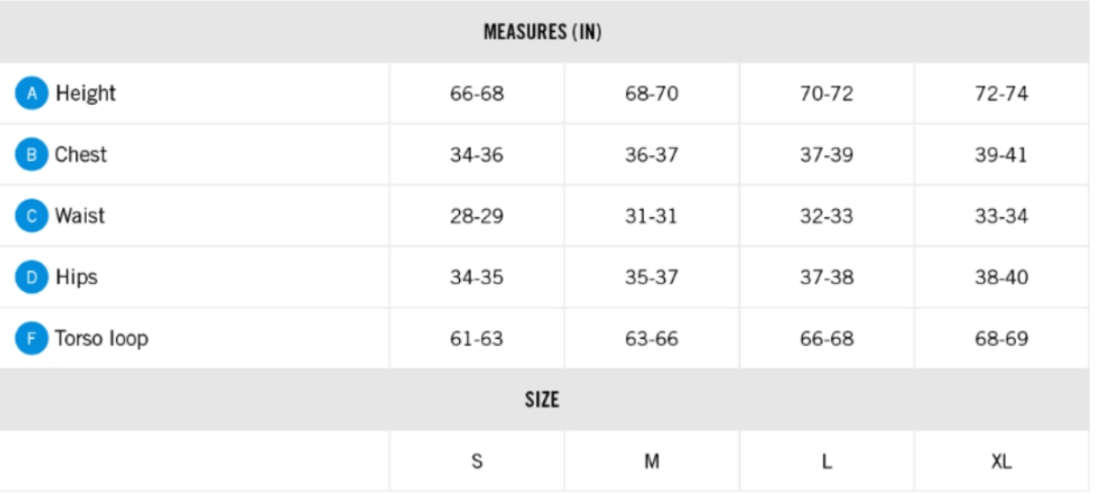Click the blue B icon beside Chest

tap(31, 155)
